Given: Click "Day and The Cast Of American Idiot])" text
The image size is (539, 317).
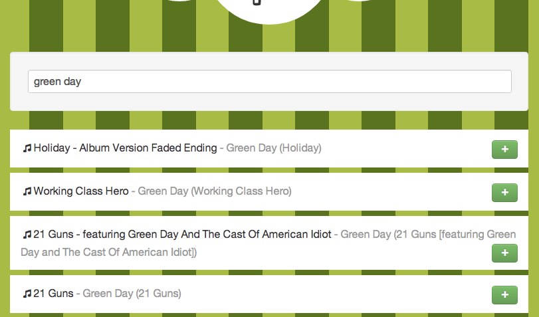Looking at the screenshot, I should click(x=108, y=253).
